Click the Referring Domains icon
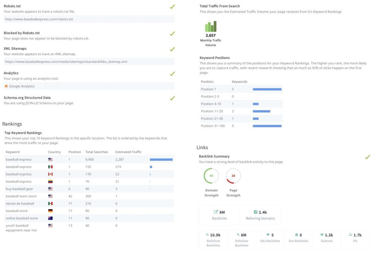378x263 pixels. (255, 212)
